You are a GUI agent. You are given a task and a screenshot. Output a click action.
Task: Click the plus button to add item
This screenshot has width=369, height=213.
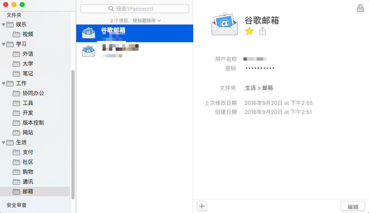tap(202, 206)
